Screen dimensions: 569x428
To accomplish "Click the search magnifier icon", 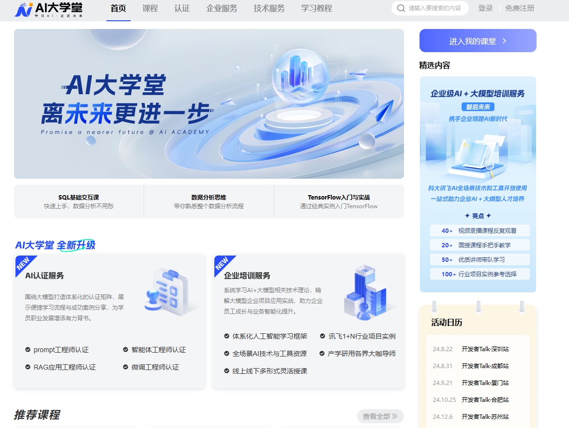I will tap(401, 8).
